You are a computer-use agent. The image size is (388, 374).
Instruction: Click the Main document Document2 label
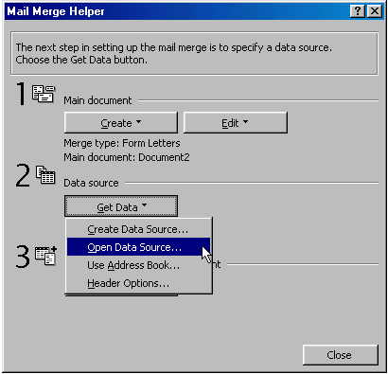point(127,157)
